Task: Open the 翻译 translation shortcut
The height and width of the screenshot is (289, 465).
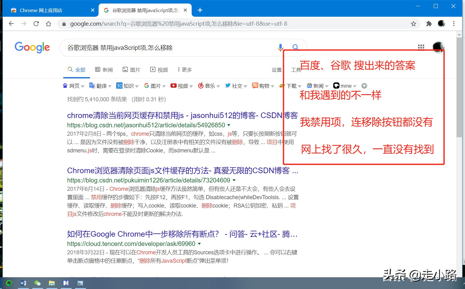Action: 92,85
